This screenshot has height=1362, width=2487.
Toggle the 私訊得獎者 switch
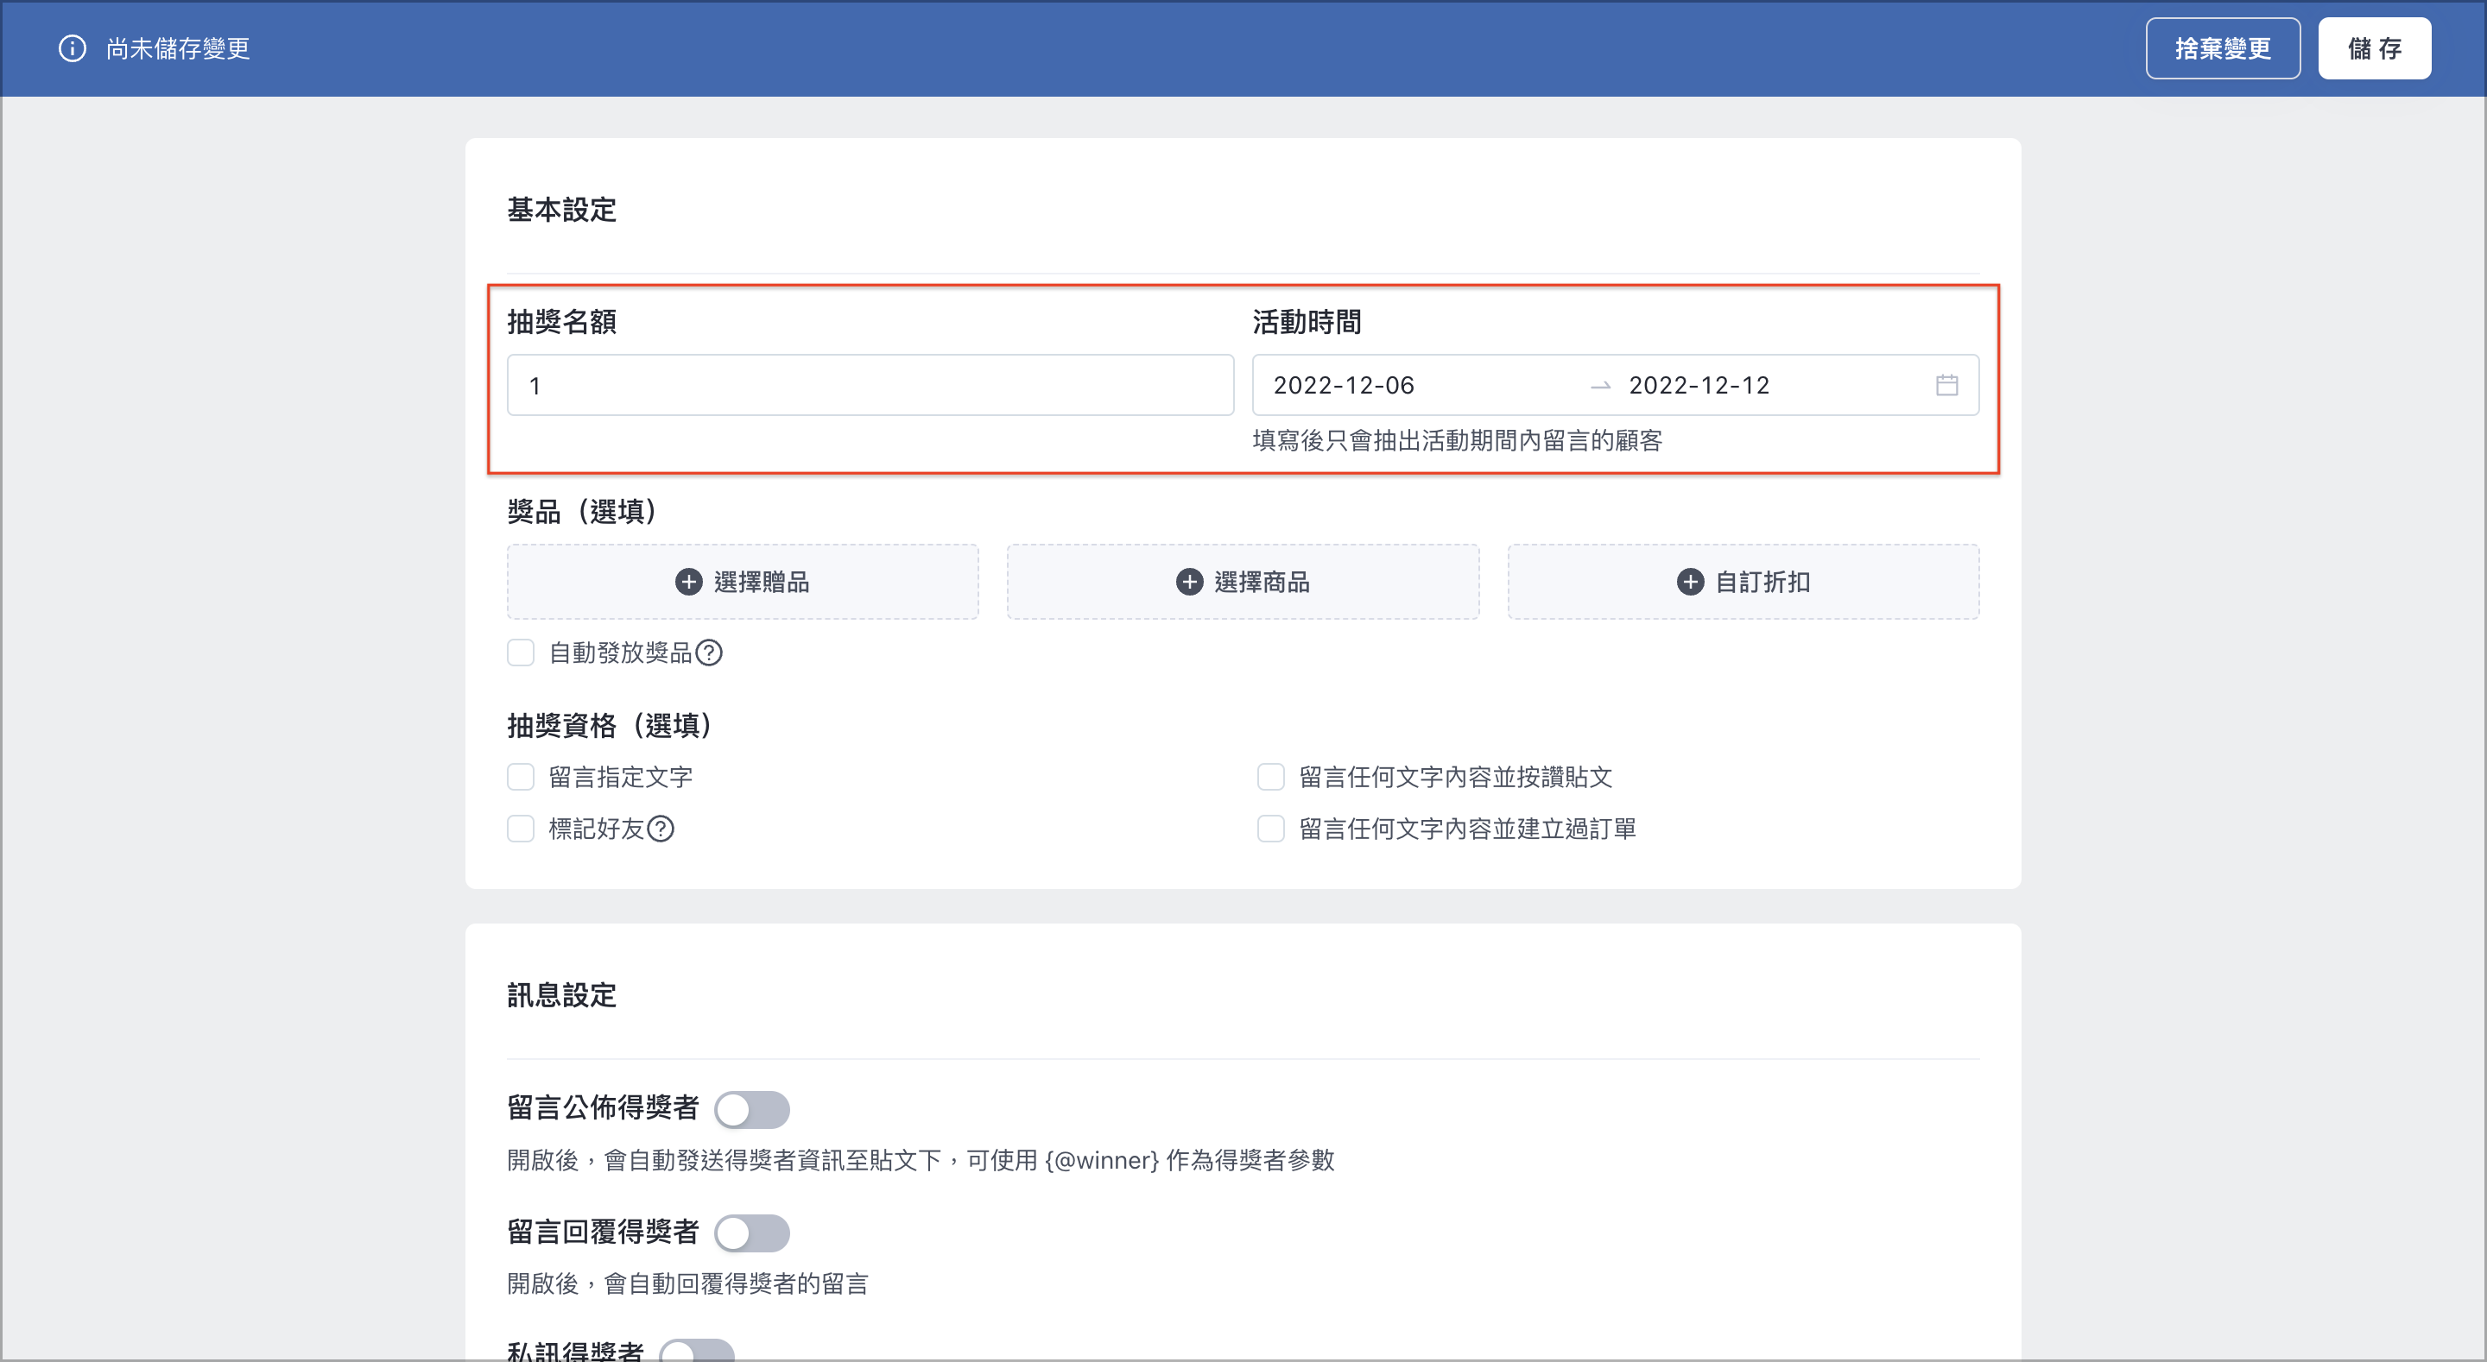coord(696,1351)
